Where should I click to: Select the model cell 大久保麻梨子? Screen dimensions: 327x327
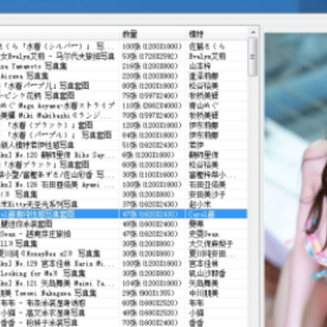click(211, 243)
